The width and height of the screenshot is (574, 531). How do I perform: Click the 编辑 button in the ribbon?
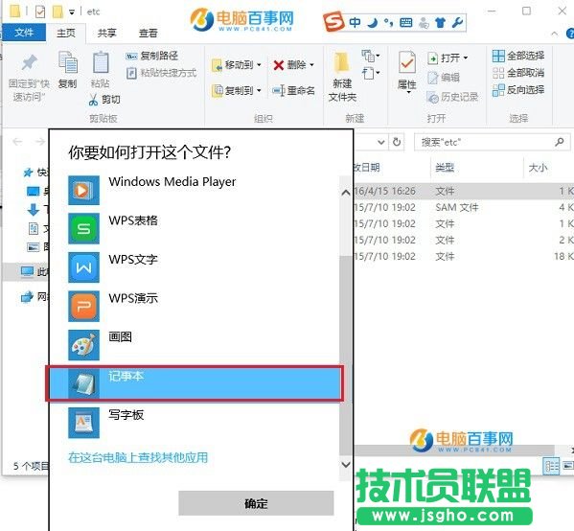click(444, 78)
